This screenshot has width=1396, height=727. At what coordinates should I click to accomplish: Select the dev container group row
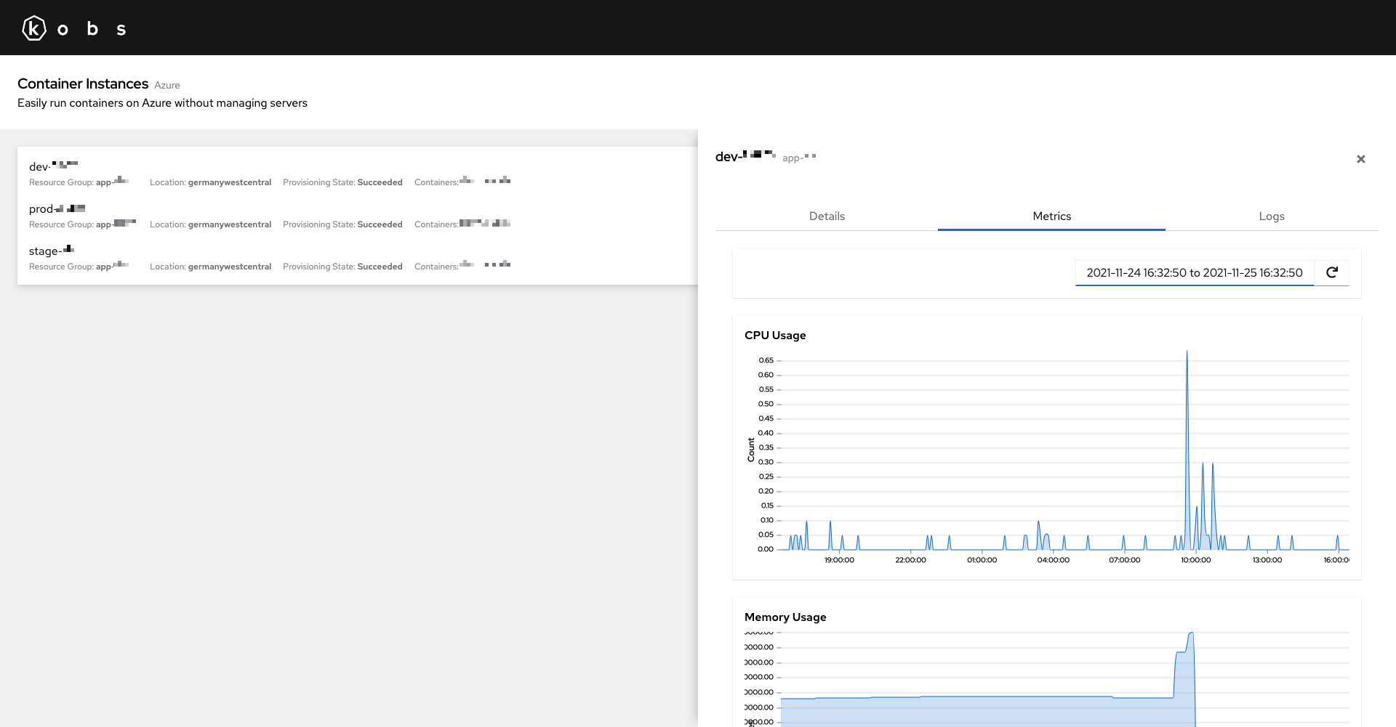tap(358, 174)
